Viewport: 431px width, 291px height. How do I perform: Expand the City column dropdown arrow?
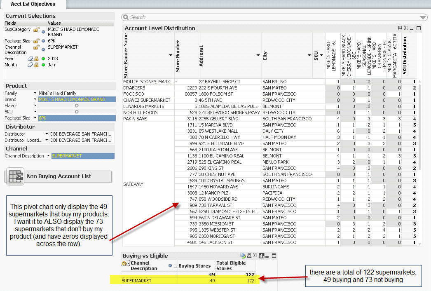(x=309, y=55)
